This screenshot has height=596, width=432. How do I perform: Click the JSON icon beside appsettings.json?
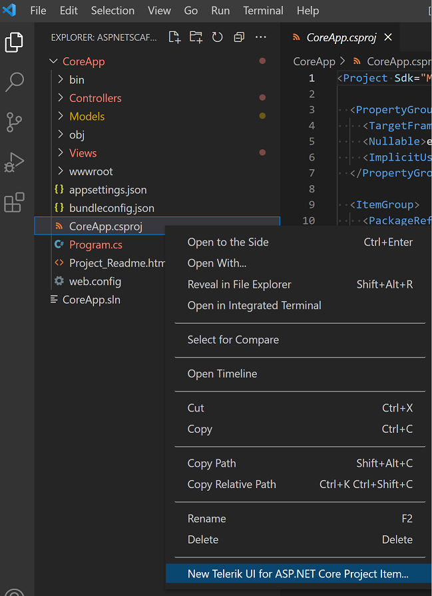click(x=59, y=189)
